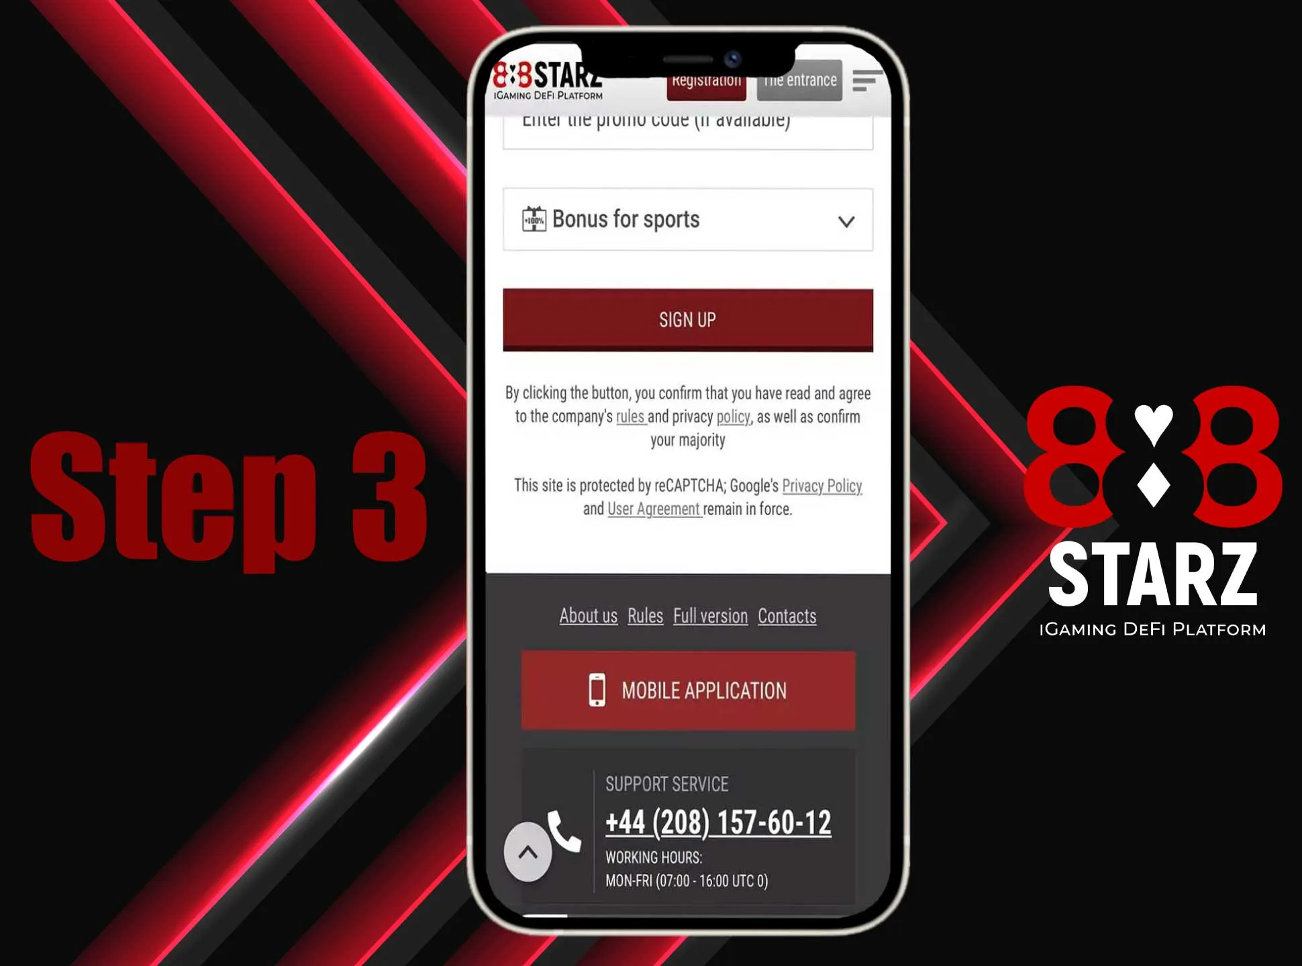The width and height of the screenshot is (1302, 966).
Task: Click the mobile phone icon on MOBILE APPLICATION button
Action: pos(596,690)
